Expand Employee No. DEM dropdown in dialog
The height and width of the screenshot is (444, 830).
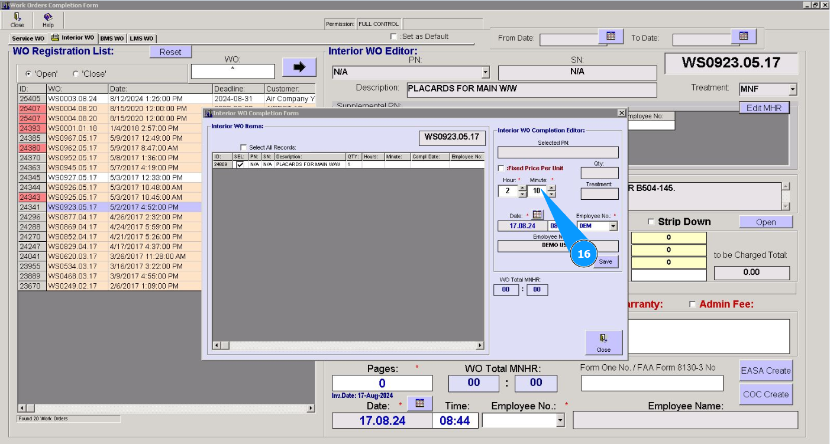[x=613, y=226]
